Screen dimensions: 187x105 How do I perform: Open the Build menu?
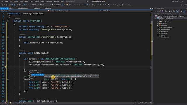coord(21,1)
